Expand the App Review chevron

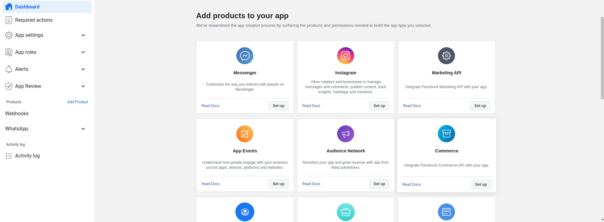pos(83,86)
